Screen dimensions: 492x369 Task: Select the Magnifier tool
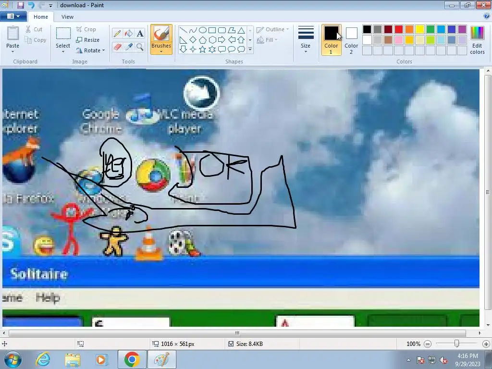(x=140, y=47)
